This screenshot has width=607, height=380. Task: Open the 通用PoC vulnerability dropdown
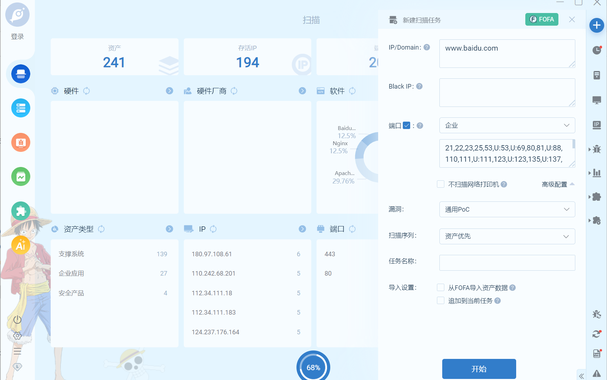pos(507,210)
